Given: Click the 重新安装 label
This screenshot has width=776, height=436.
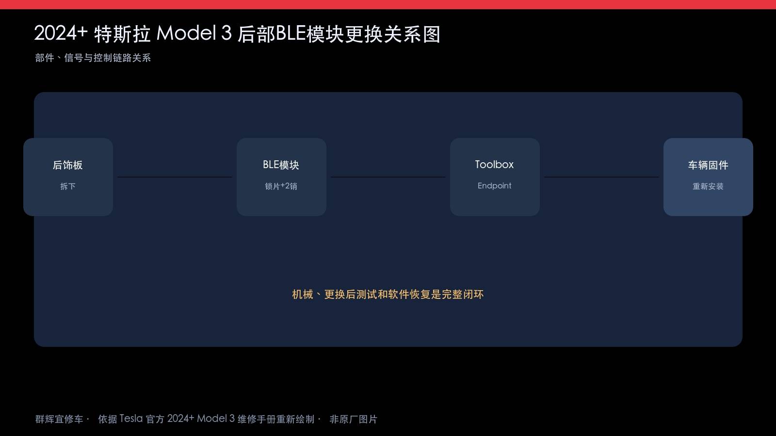Looking at the screenshot, I should 708,186.
